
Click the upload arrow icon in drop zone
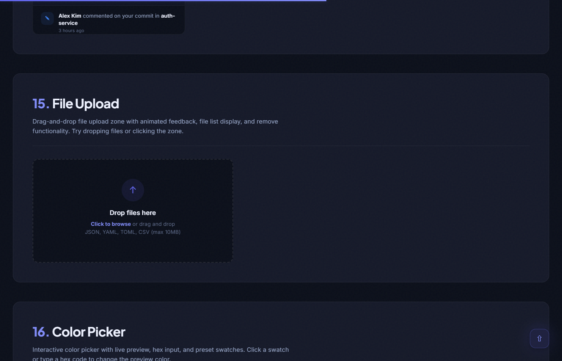click(133, 190)
